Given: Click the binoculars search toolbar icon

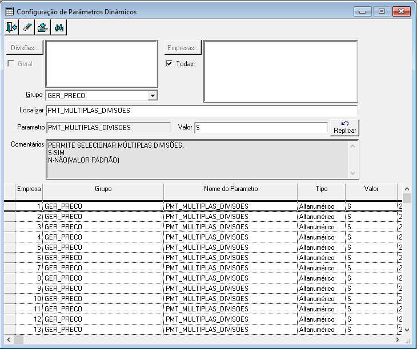Looking at the screenshot, I should coord(59,27).
